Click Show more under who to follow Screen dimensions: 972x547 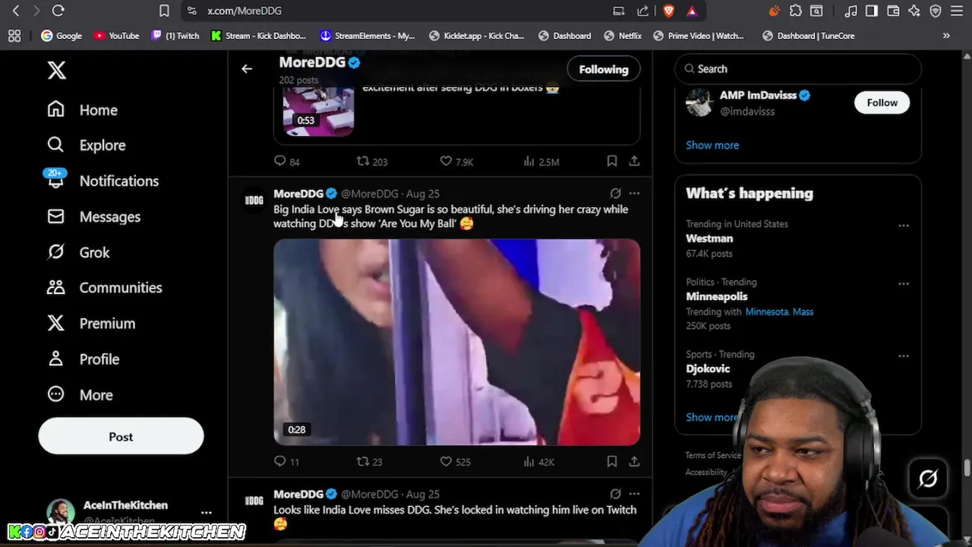(712, 145)
